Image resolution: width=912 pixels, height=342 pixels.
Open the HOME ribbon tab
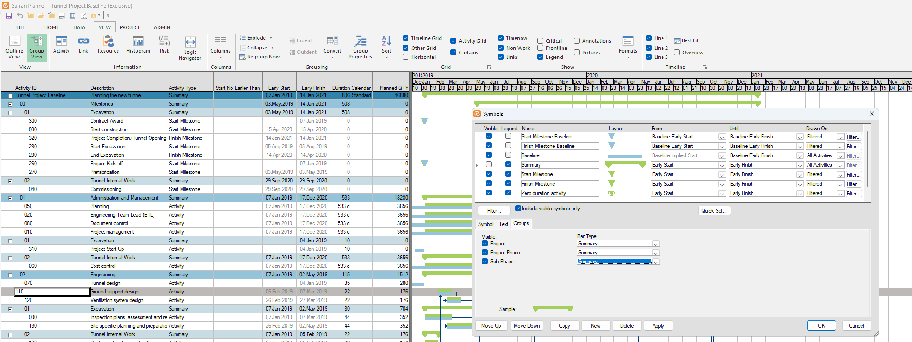tap(51, 27)
